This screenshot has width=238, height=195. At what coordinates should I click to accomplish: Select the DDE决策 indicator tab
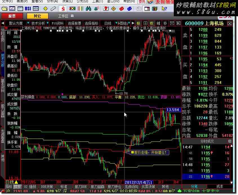point(47,187)
